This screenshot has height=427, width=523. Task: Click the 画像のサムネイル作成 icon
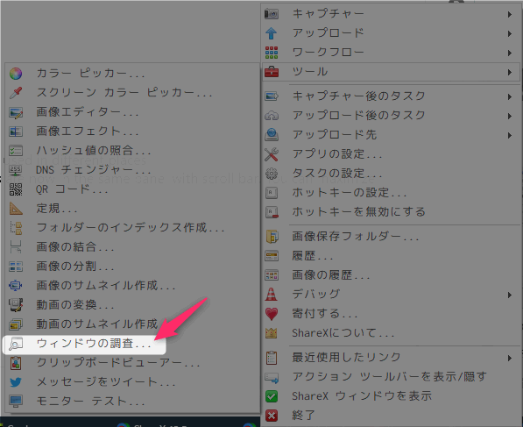[x=16, y=286]
